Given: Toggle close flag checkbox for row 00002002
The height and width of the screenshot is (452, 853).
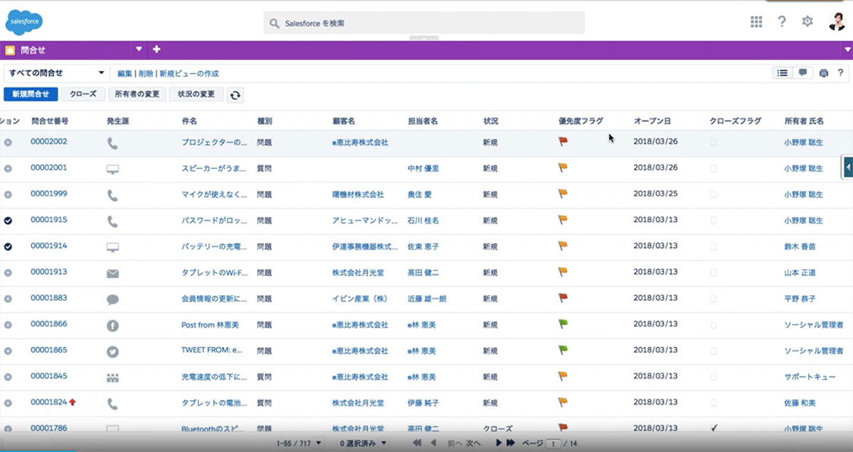Looking at the screenshot, I should pyautogui.click(x=713, y=143).
